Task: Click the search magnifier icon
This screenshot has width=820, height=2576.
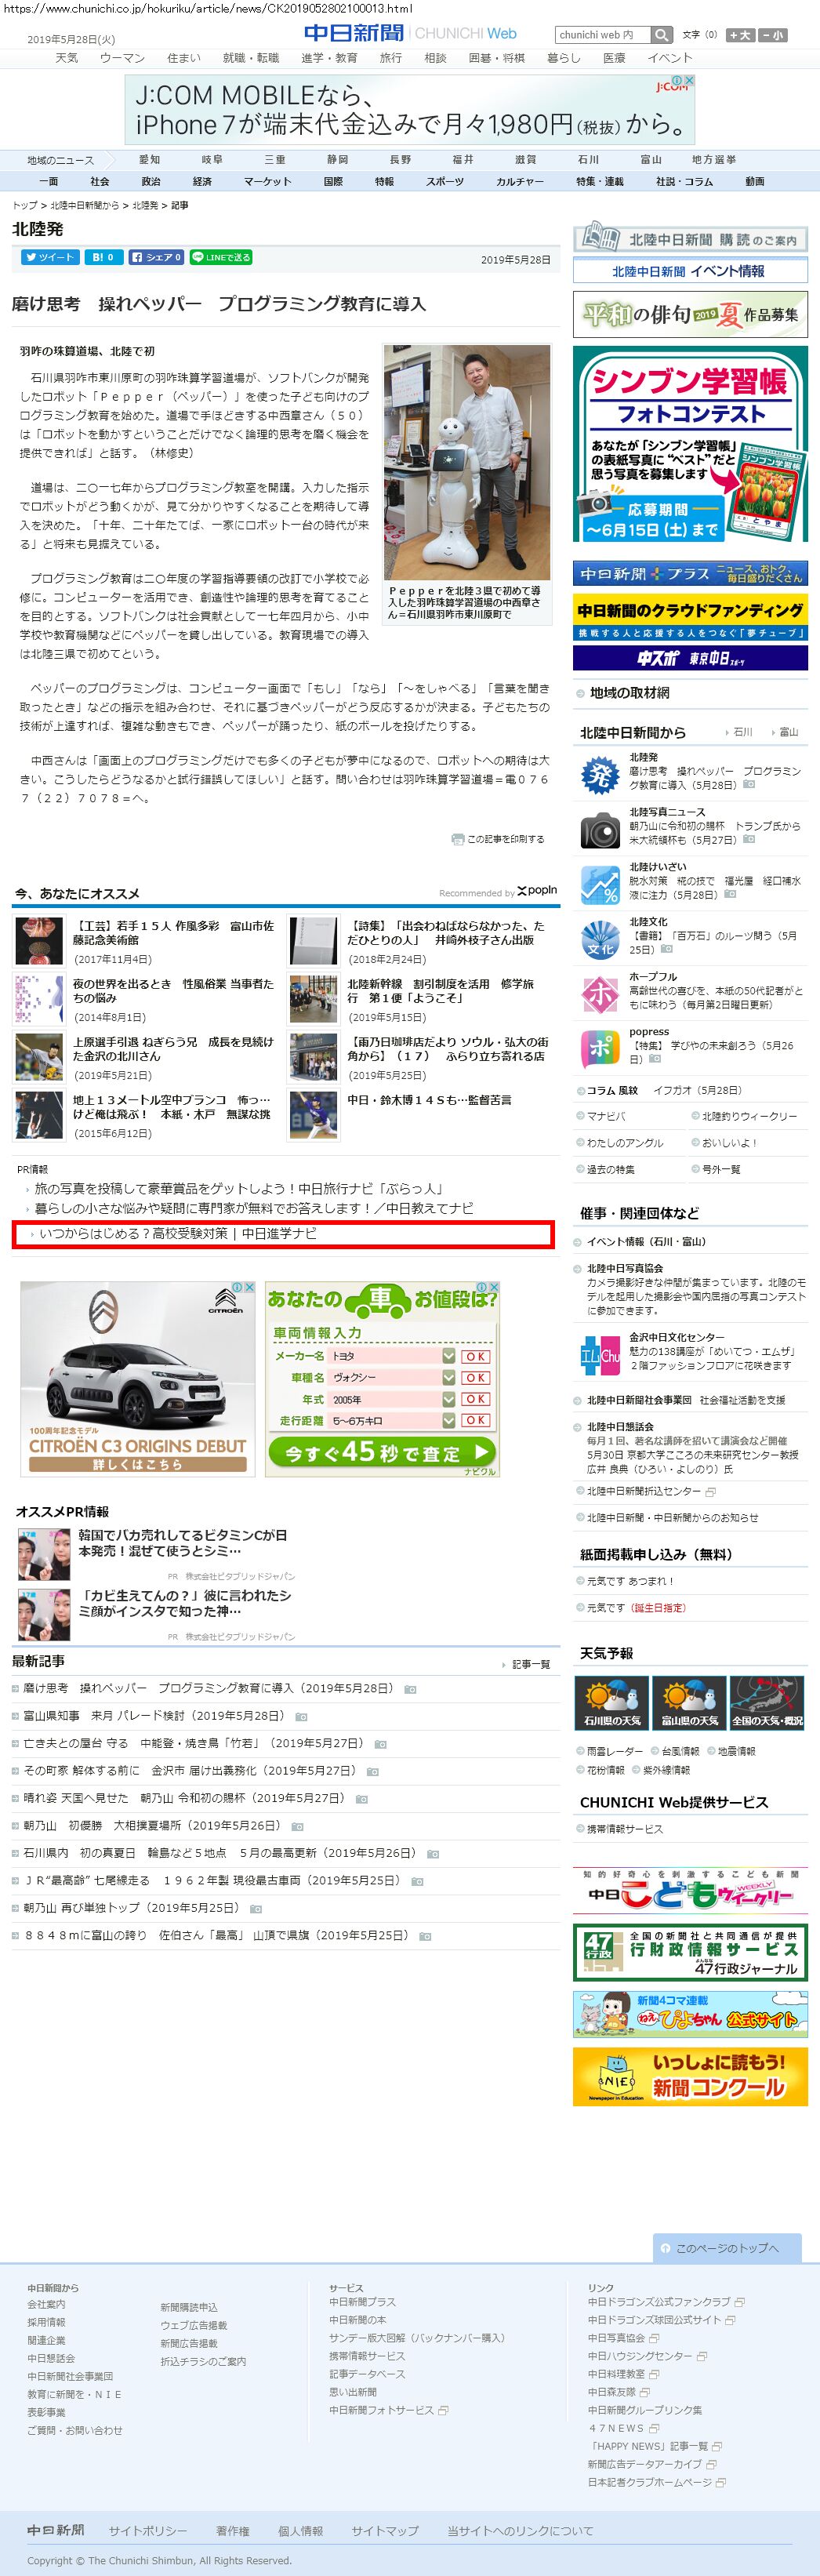Action: click(x=662, y=35)
